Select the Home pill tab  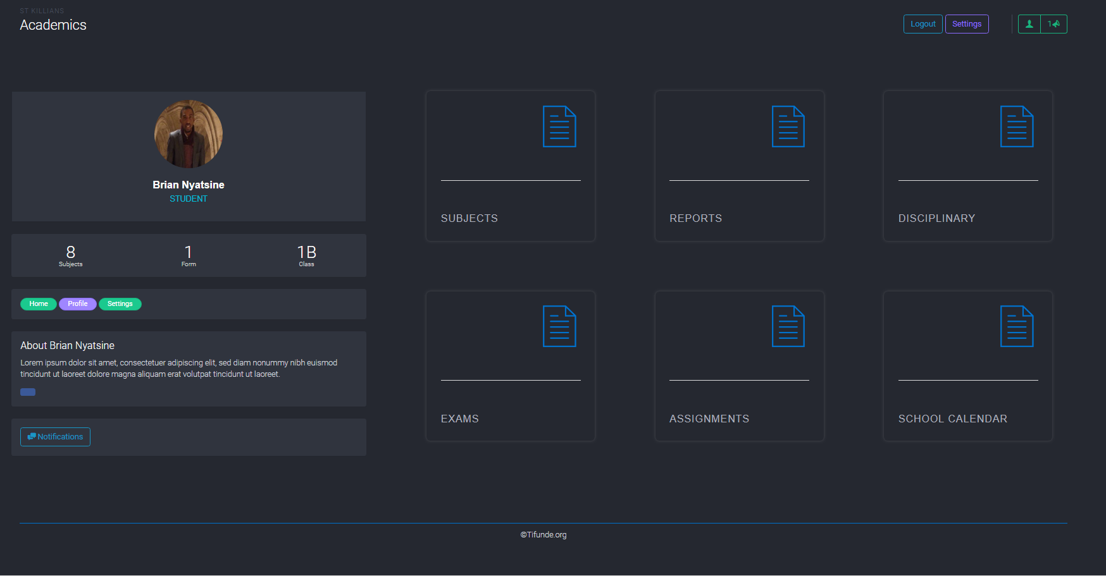click(x=39, y=304)
